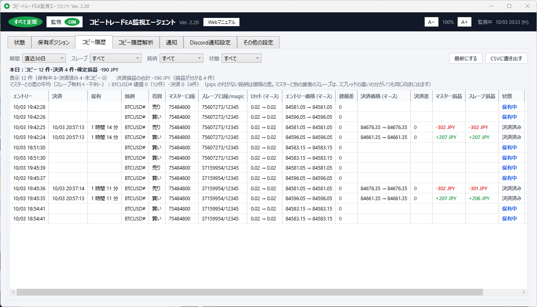Click the app icon in the title bar

(7, 6)
